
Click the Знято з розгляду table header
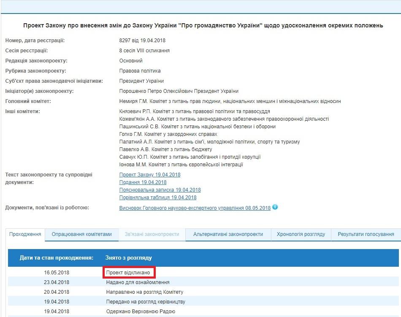(128, 257)
